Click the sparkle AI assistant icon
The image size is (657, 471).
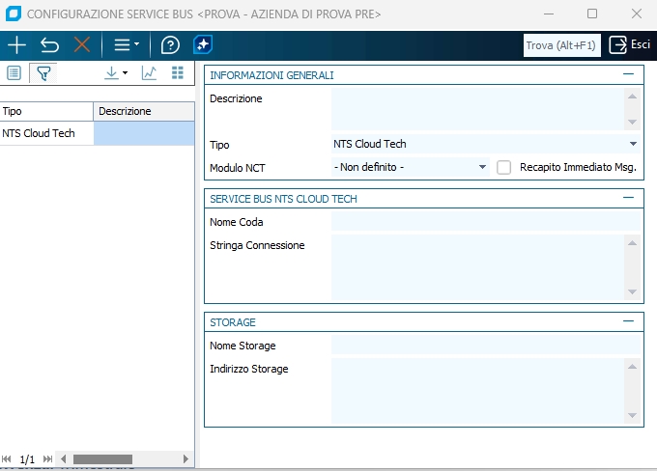[202, 45]
